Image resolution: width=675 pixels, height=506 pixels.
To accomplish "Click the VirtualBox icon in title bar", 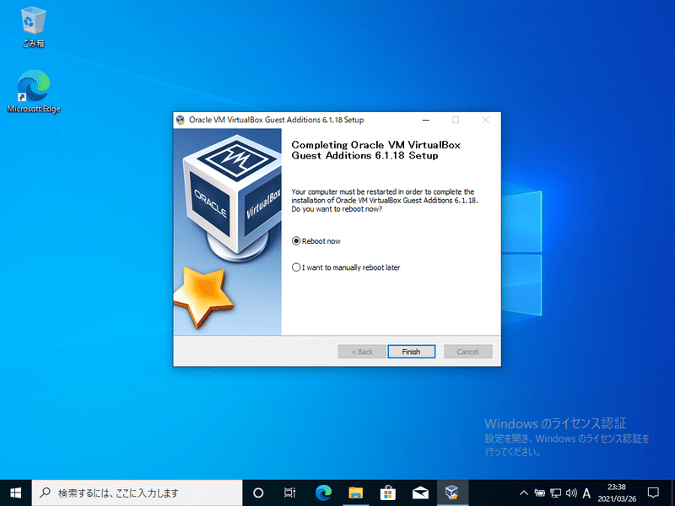I will coord(181,120).
